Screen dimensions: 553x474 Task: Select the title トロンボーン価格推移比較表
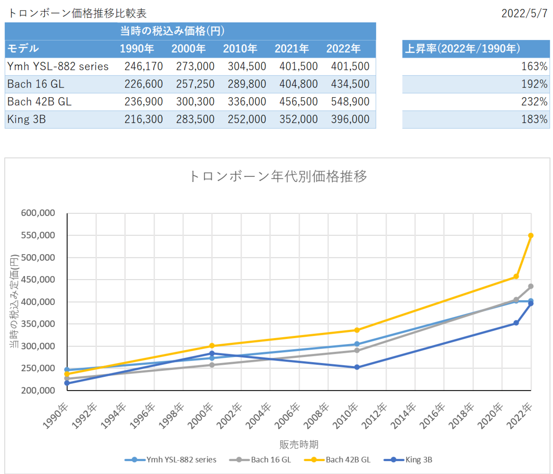click(x=77, y=13)
